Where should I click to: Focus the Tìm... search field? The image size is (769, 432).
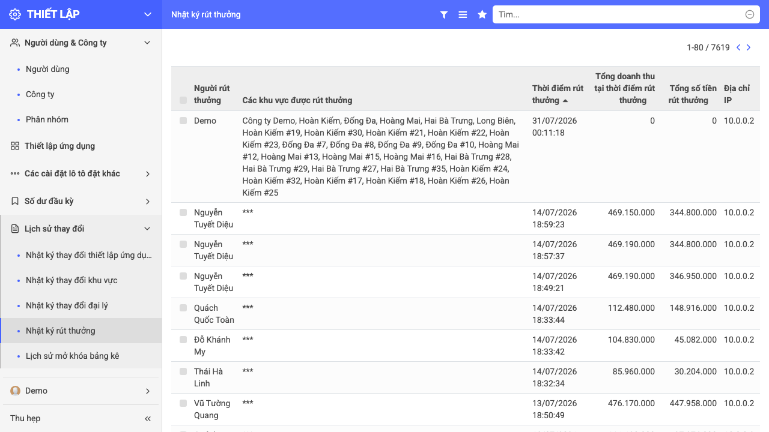pyautogui.click(x=619, y=14)
